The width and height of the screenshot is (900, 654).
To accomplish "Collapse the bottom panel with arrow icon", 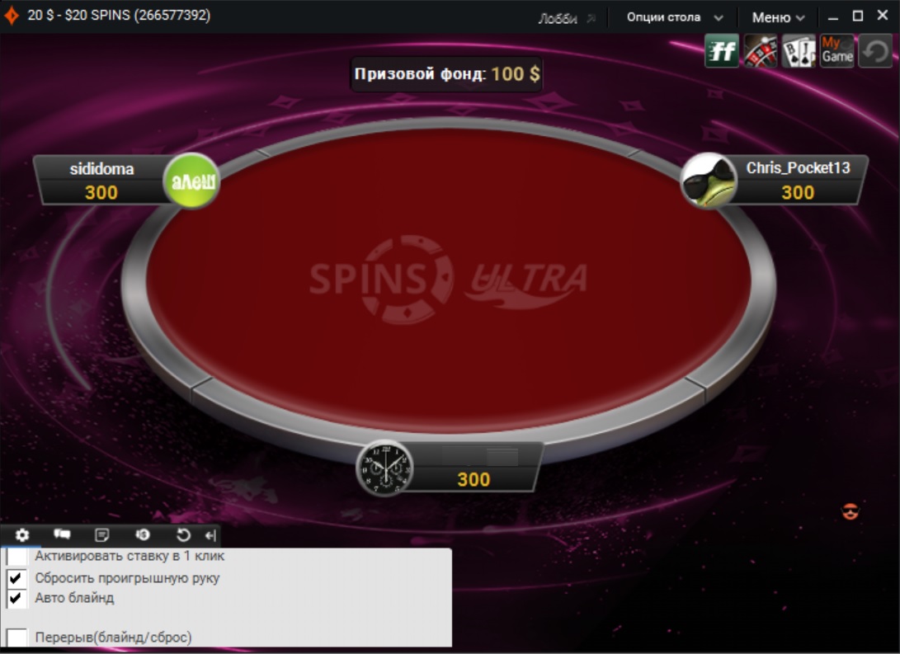I will tap(210, 535).
